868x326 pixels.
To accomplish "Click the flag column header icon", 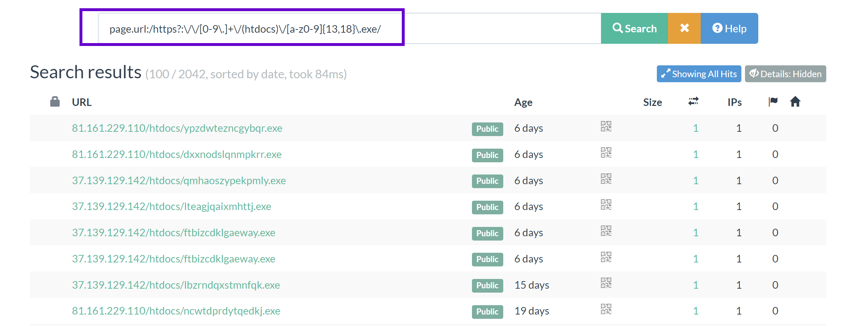I will tap(773, 102).
